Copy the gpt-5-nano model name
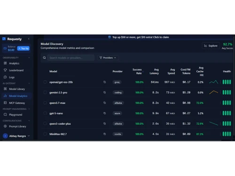The width and height of the screenshot is (235, 176). click(105, 113)
